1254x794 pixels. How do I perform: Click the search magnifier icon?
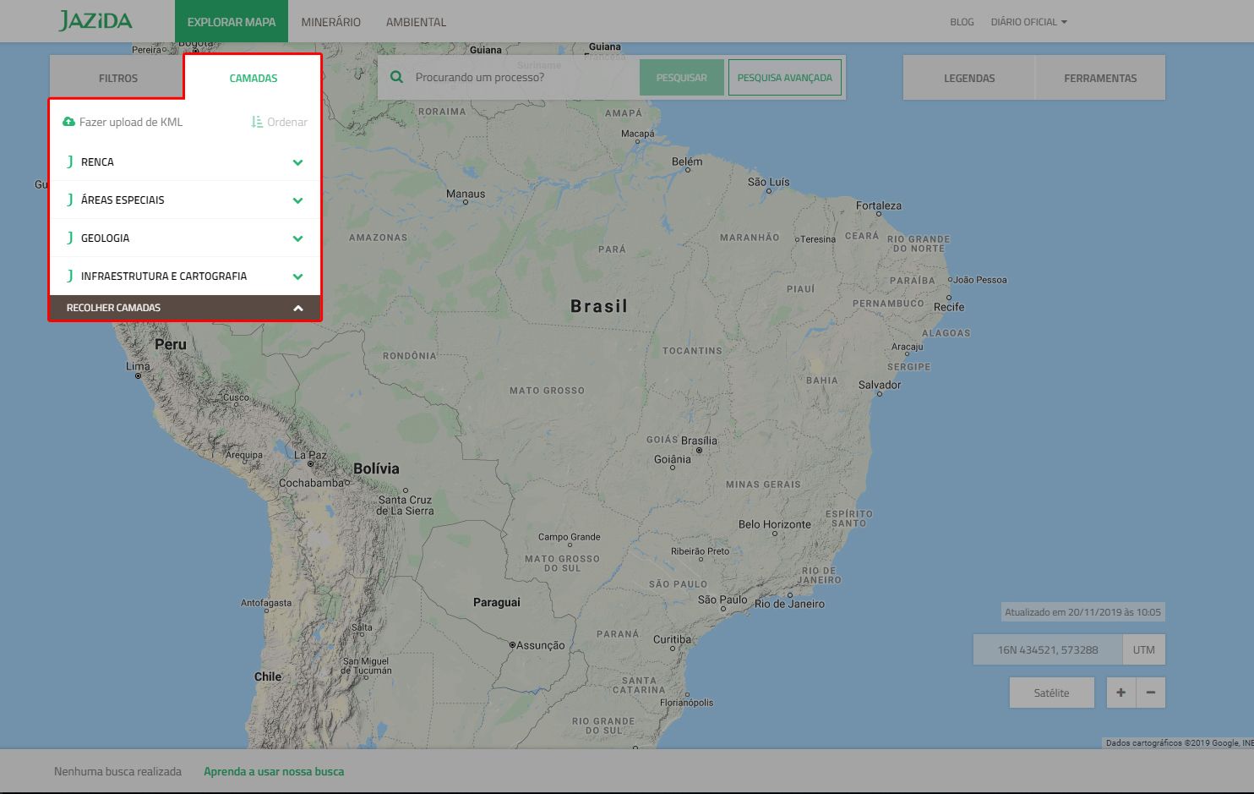396,77
